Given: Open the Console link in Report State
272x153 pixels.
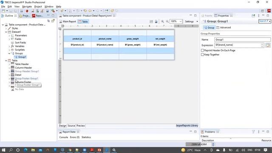Looking at the screenshot, I should 64,137.
